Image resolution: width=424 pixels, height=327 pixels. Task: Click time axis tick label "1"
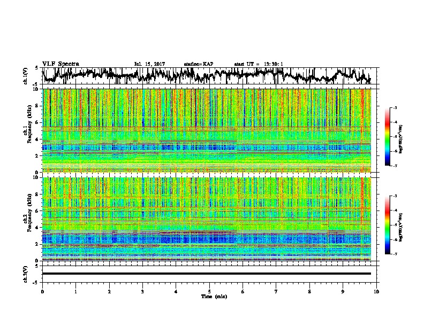pyautogui.click(x=75, y=292)
